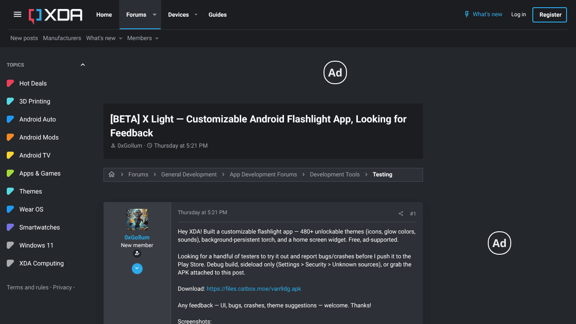Click the Windows 11 topic icon
The height and width of the screenshot is (324, 576).
click(10, 245)
